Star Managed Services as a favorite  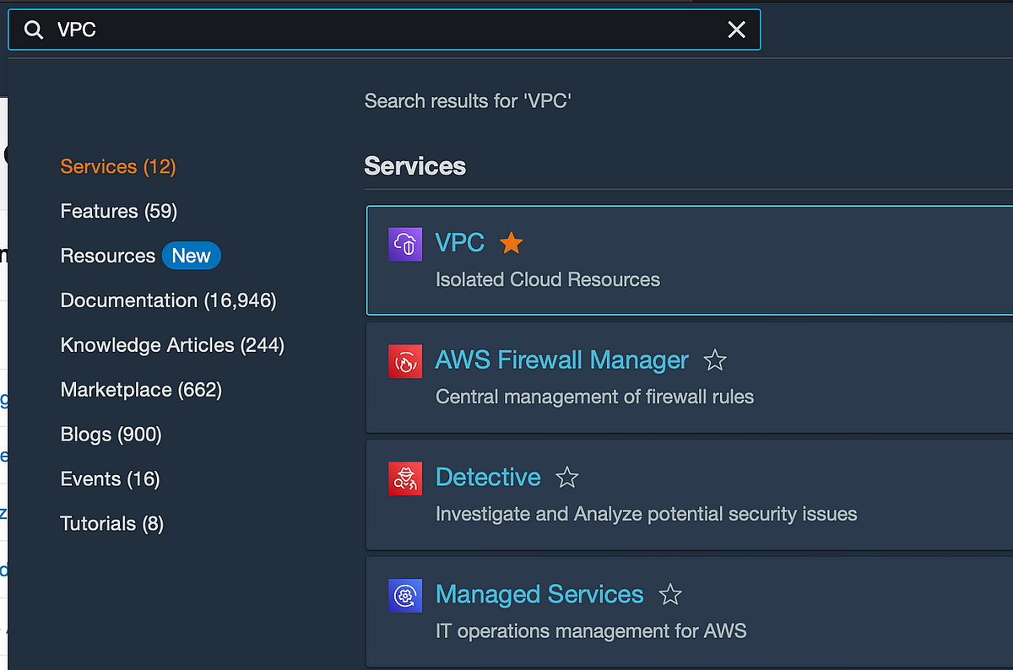(670, 594)
